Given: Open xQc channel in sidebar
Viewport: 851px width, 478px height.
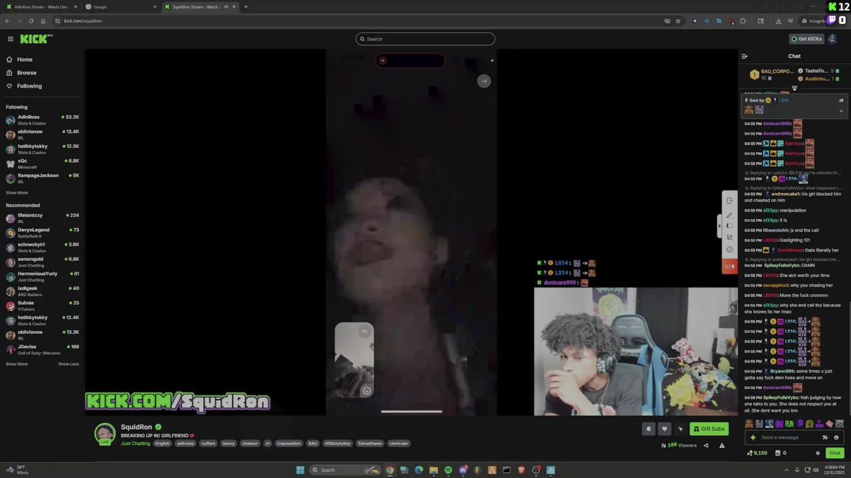Looking at the screenshot, I should [x=42, y=163].
